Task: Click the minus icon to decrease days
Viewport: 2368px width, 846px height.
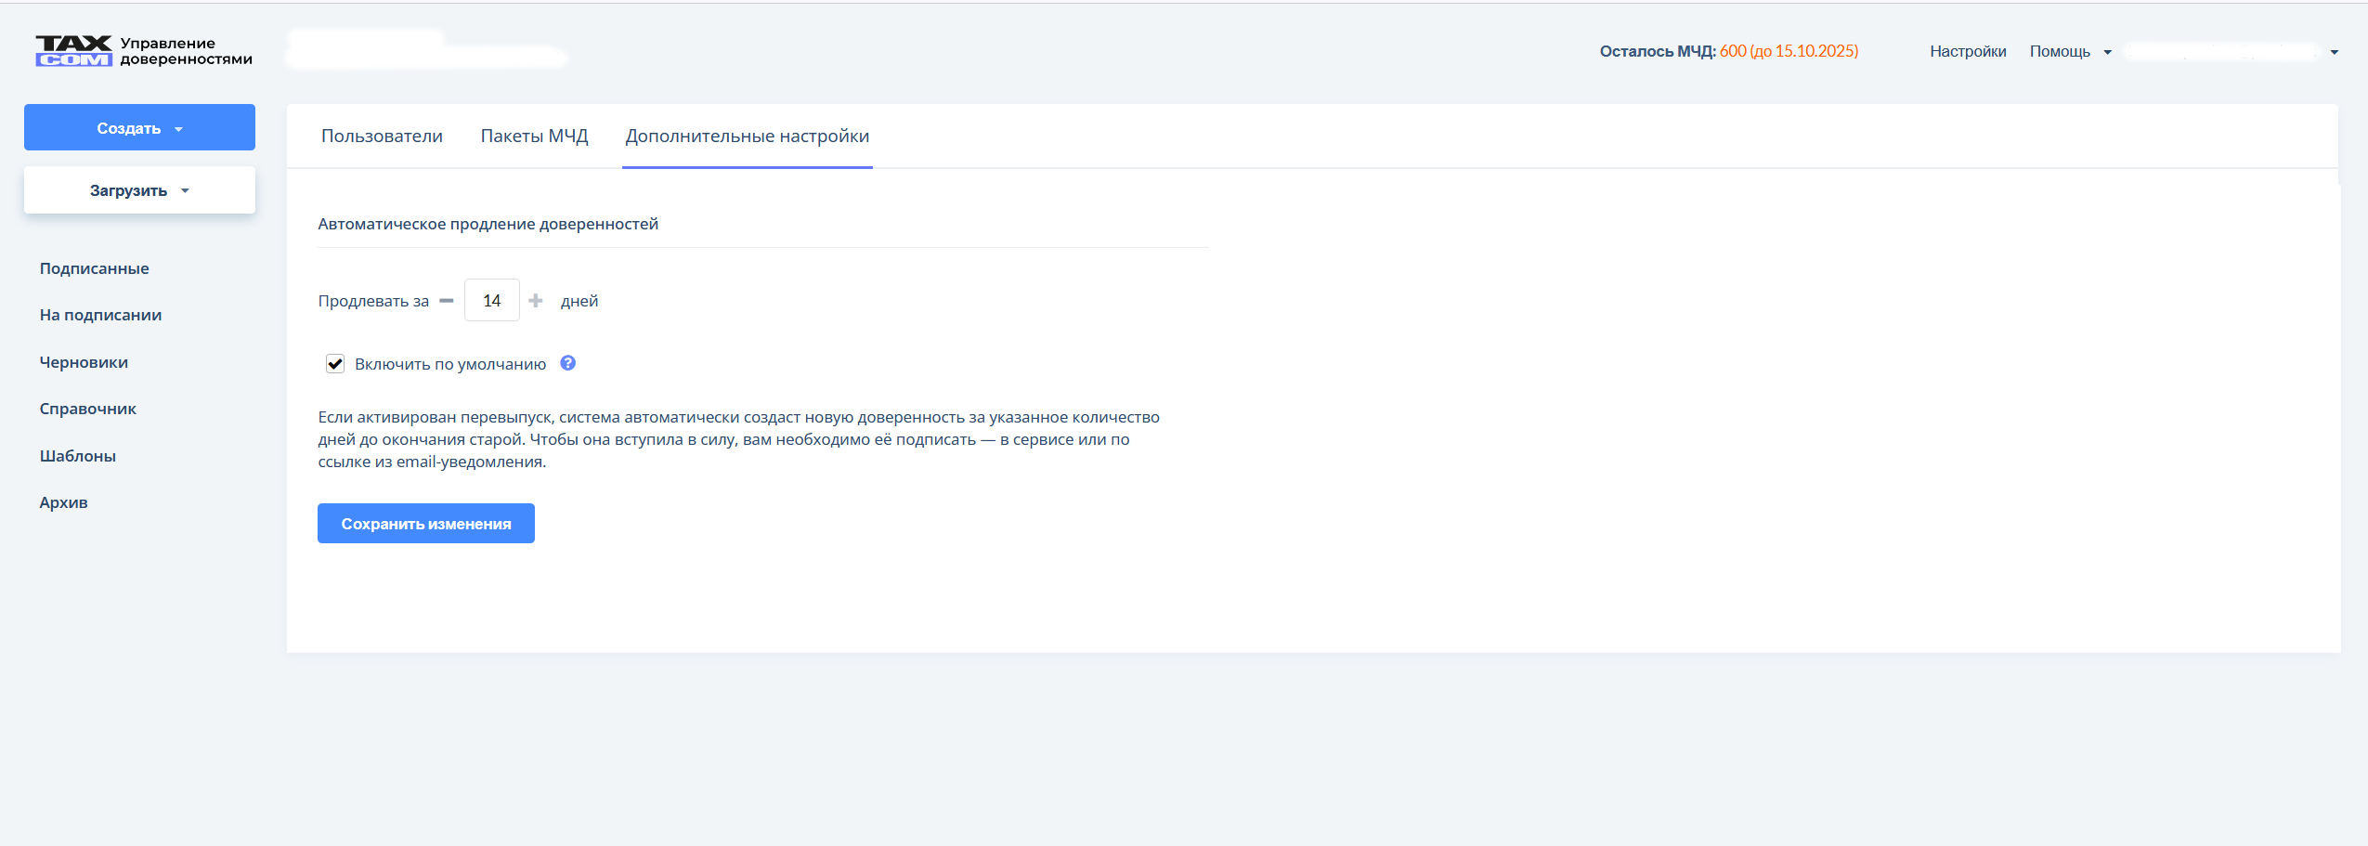Action: (x=447, y=301)
